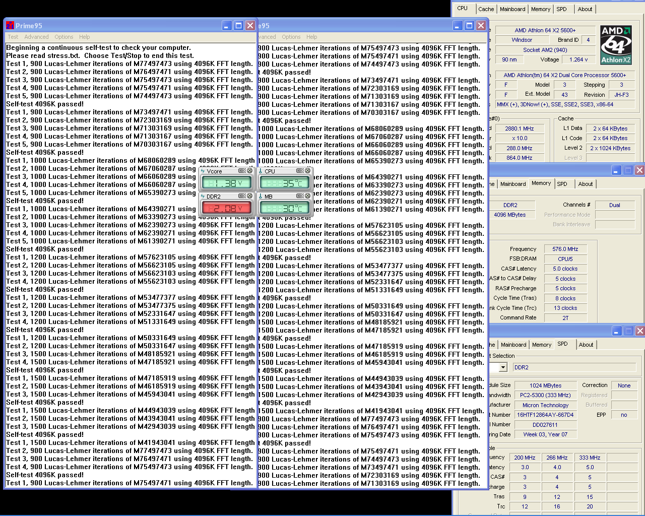645x516 pixels.
Task: Click the 'AMD Athlon 64 X2 5600+' name field
Action: 545,30
